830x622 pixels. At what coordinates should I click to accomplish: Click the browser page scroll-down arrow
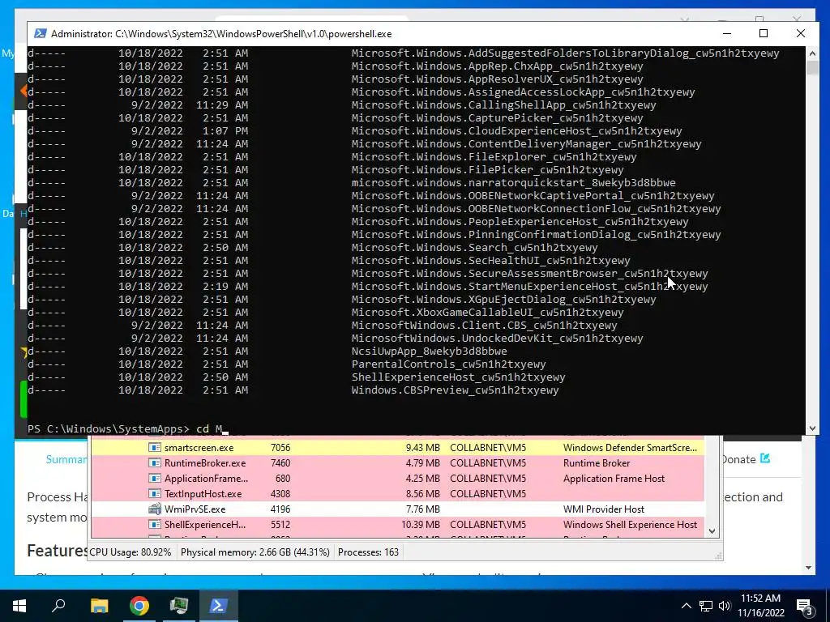click(x=808, y=568)
